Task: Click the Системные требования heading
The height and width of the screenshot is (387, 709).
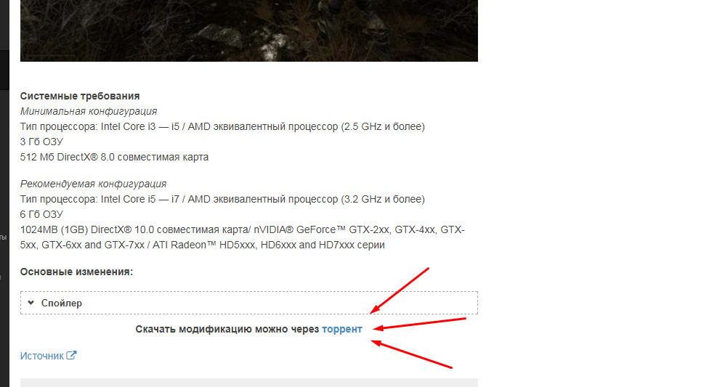Action: (x=80, y=96)
